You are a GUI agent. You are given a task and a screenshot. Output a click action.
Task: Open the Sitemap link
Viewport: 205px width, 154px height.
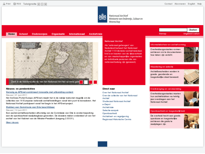click(162, 34)
